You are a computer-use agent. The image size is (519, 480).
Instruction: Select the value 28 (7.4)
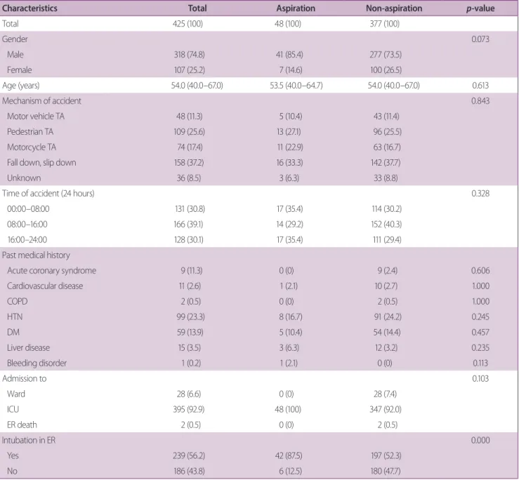[385, 394]
